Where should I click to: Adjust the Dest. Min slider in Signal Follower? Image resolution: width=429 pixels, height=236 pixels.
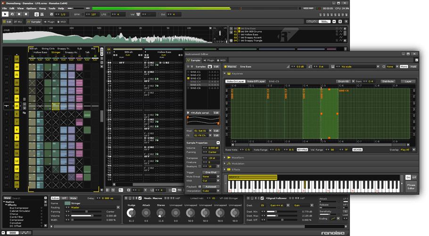point(283,212)
